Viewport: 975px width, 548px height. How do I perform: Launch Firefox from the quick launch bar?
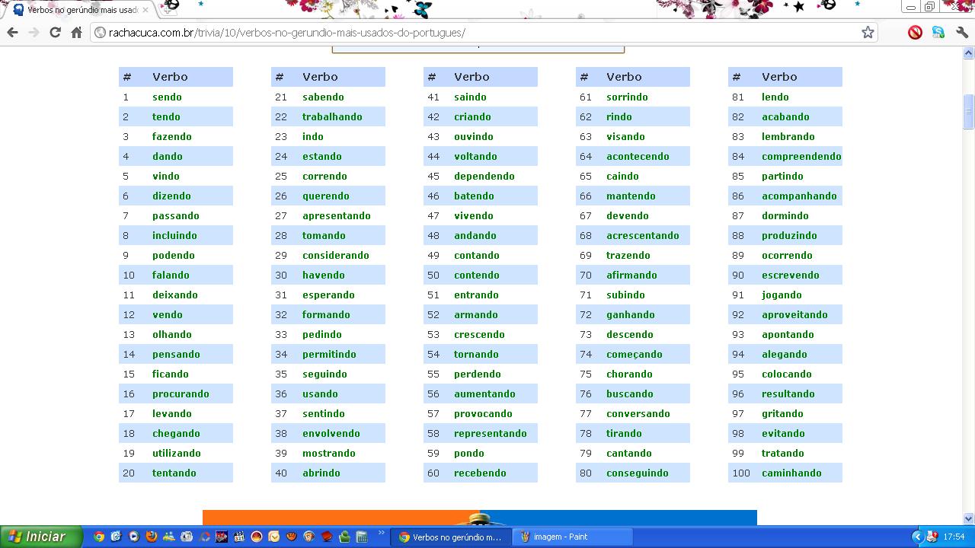(x=152, y=537)
